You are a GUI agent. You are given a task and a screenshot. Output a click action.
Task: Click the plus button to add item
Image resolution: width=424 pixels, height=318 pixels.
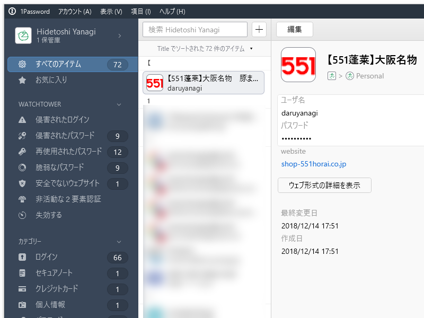point(259,30)
